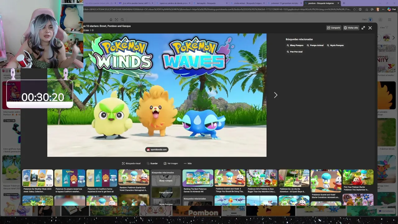The height and width of the screenshot is (224, 398).
Task: Switch to 'civeta animal' browser tab
Action: tap(247, 3)
